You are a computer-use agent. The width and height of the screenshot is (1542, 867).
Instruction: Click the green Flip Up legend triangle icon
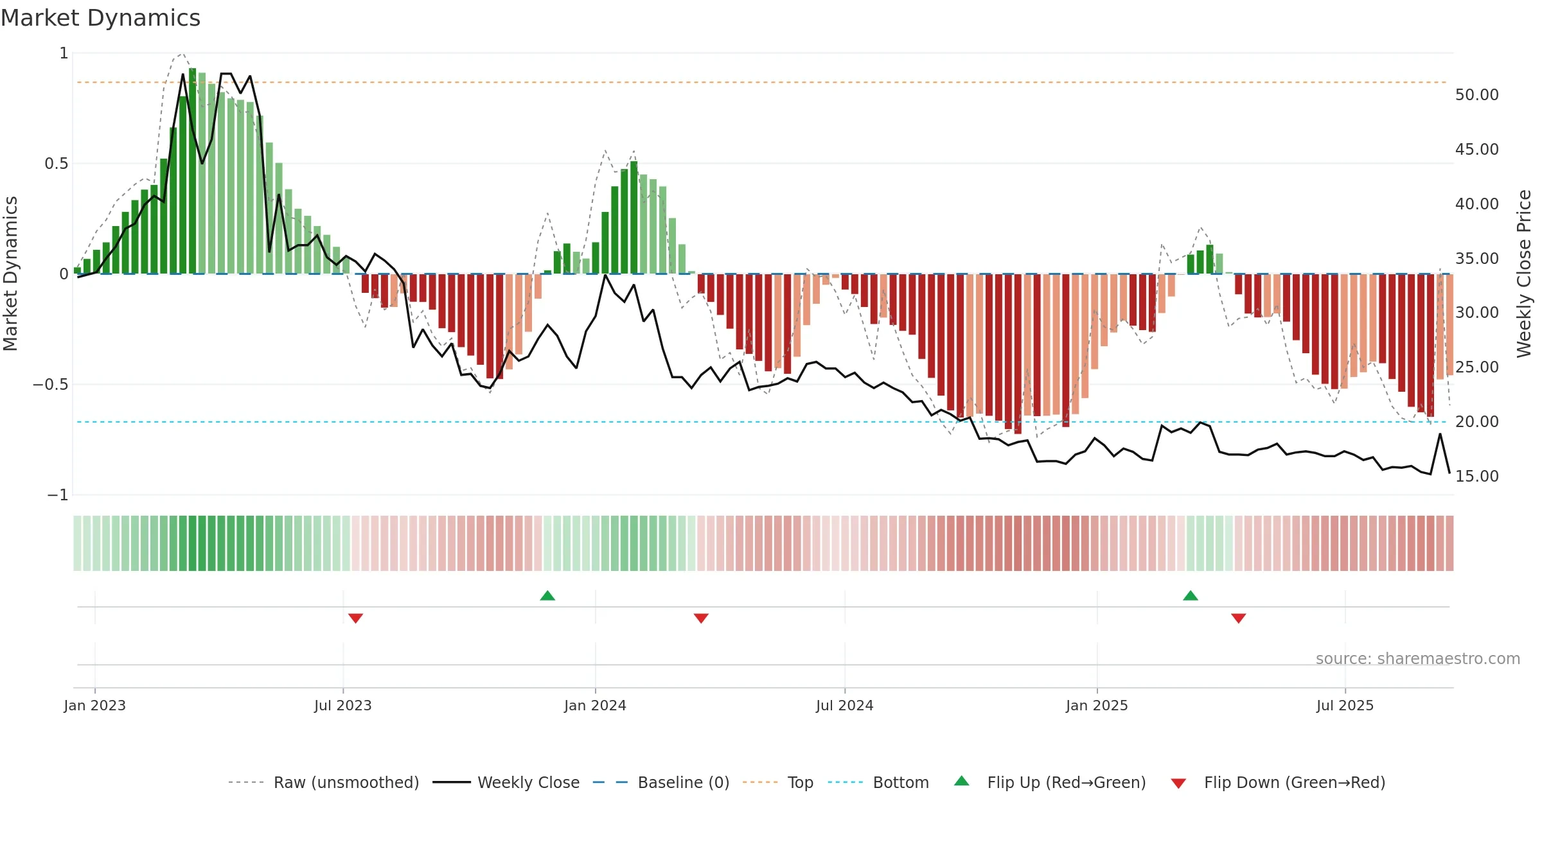click(961, 781)
